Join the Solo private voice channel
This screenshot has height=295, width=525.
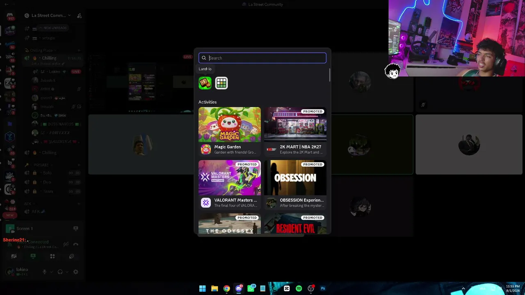pyautogui.click(x=52, y=173)
